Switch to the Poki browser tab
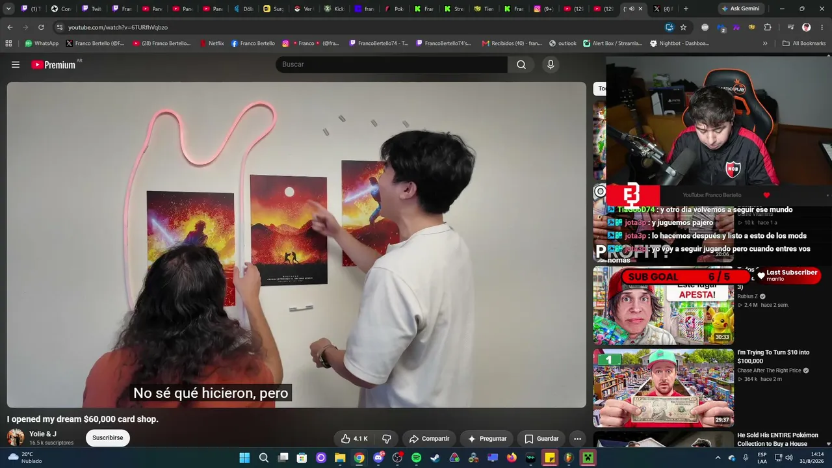This screenshot has width=832, height=468. 395,8
